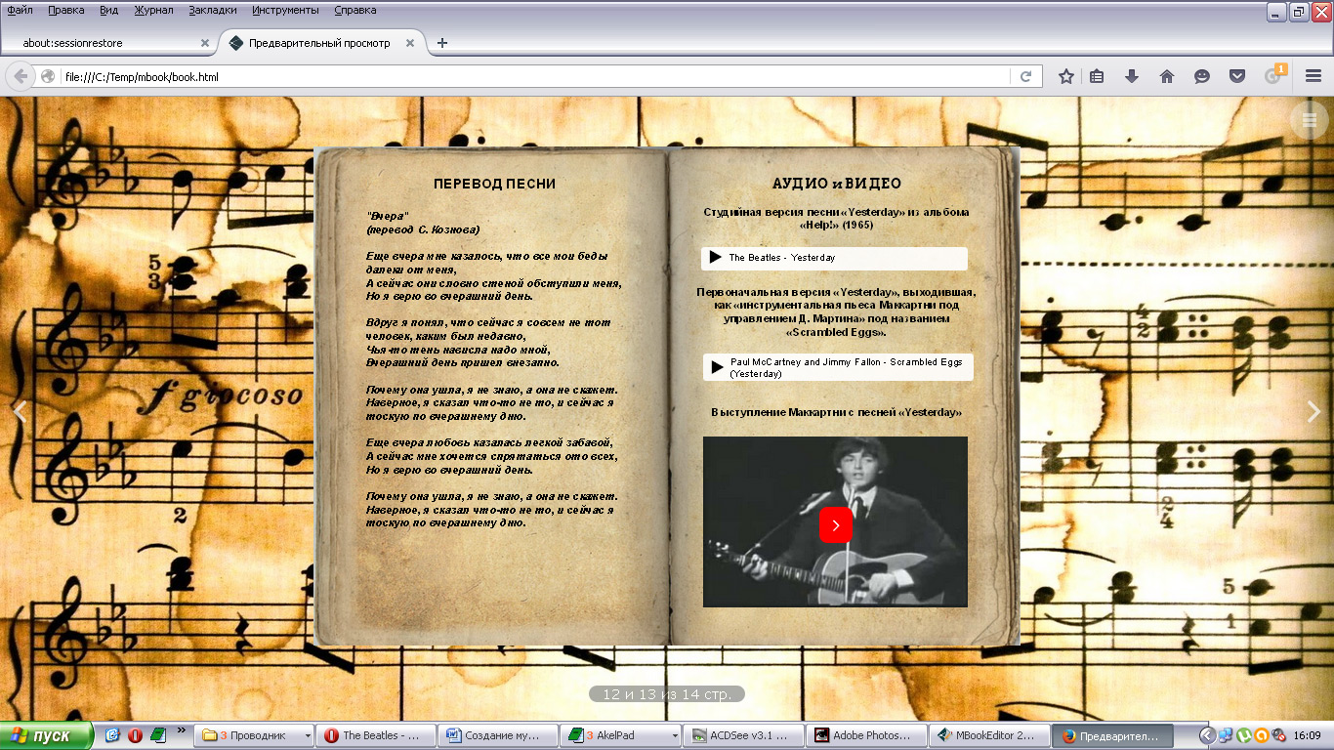Start the McCartney performance video
The width and height of the screenshot is (1334, 750).
[x=836, y=525]
